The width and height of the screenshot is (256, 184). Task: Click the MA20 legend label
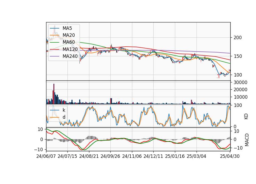coord(69,35)
